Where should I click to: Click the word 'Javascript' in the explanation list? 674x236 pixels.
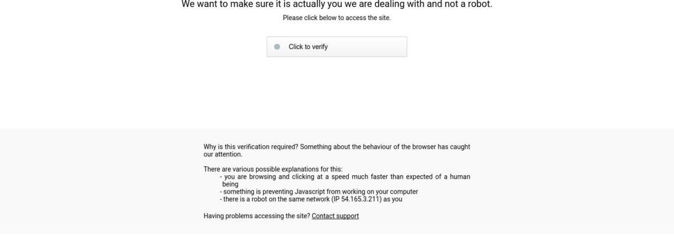point(309,192)
